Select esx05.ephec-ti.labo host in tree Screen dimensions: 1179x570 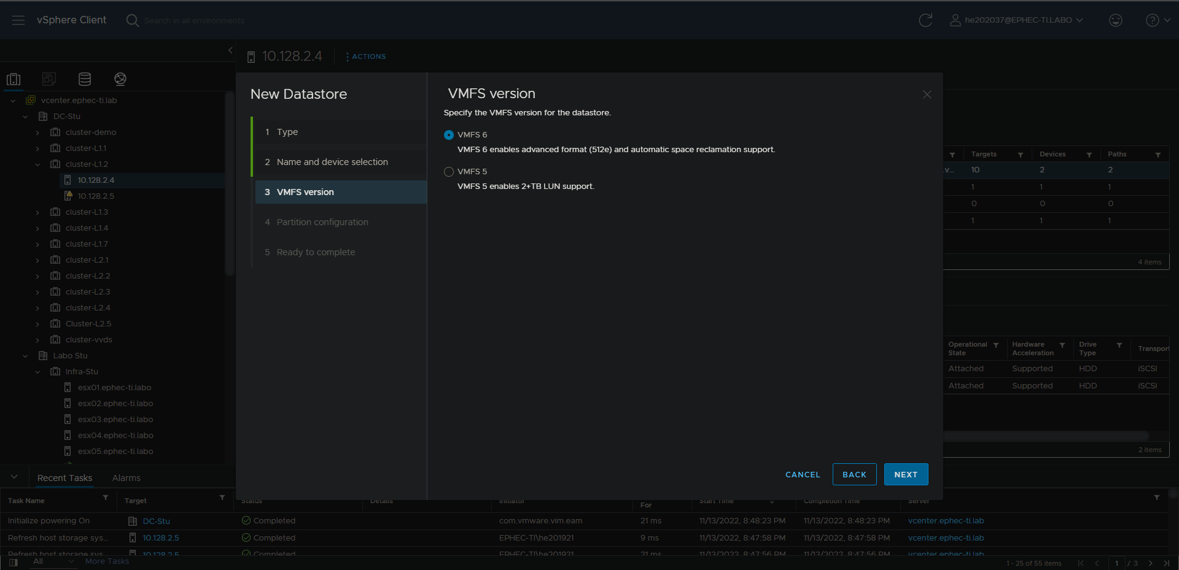pyautogui.click(x=115, y=452)
